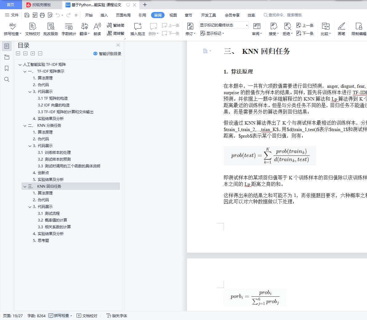Print the document using the printer icon
Viewport: 367px width, 320px height.
tap(42, 15)
